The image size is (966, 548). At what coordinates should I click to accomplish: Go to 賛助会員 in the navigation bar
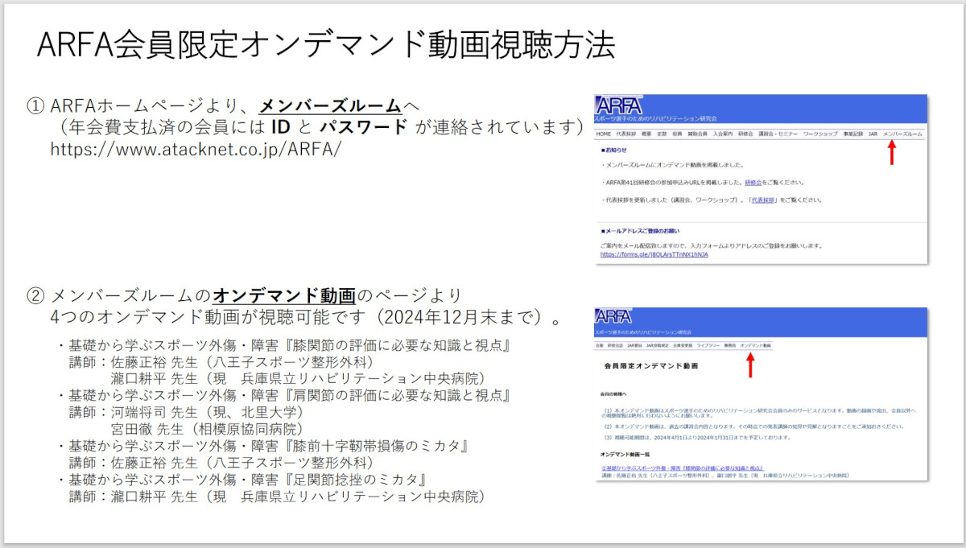(x=697, y=134)
